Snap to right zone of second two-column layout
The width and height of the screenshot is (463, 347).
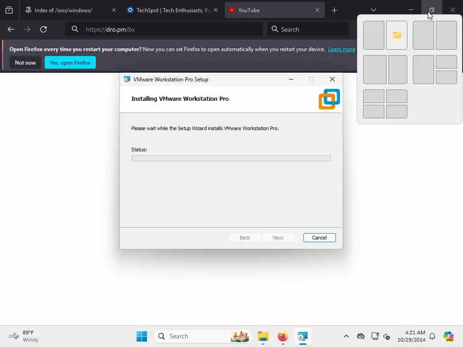[x=446, y=35]
